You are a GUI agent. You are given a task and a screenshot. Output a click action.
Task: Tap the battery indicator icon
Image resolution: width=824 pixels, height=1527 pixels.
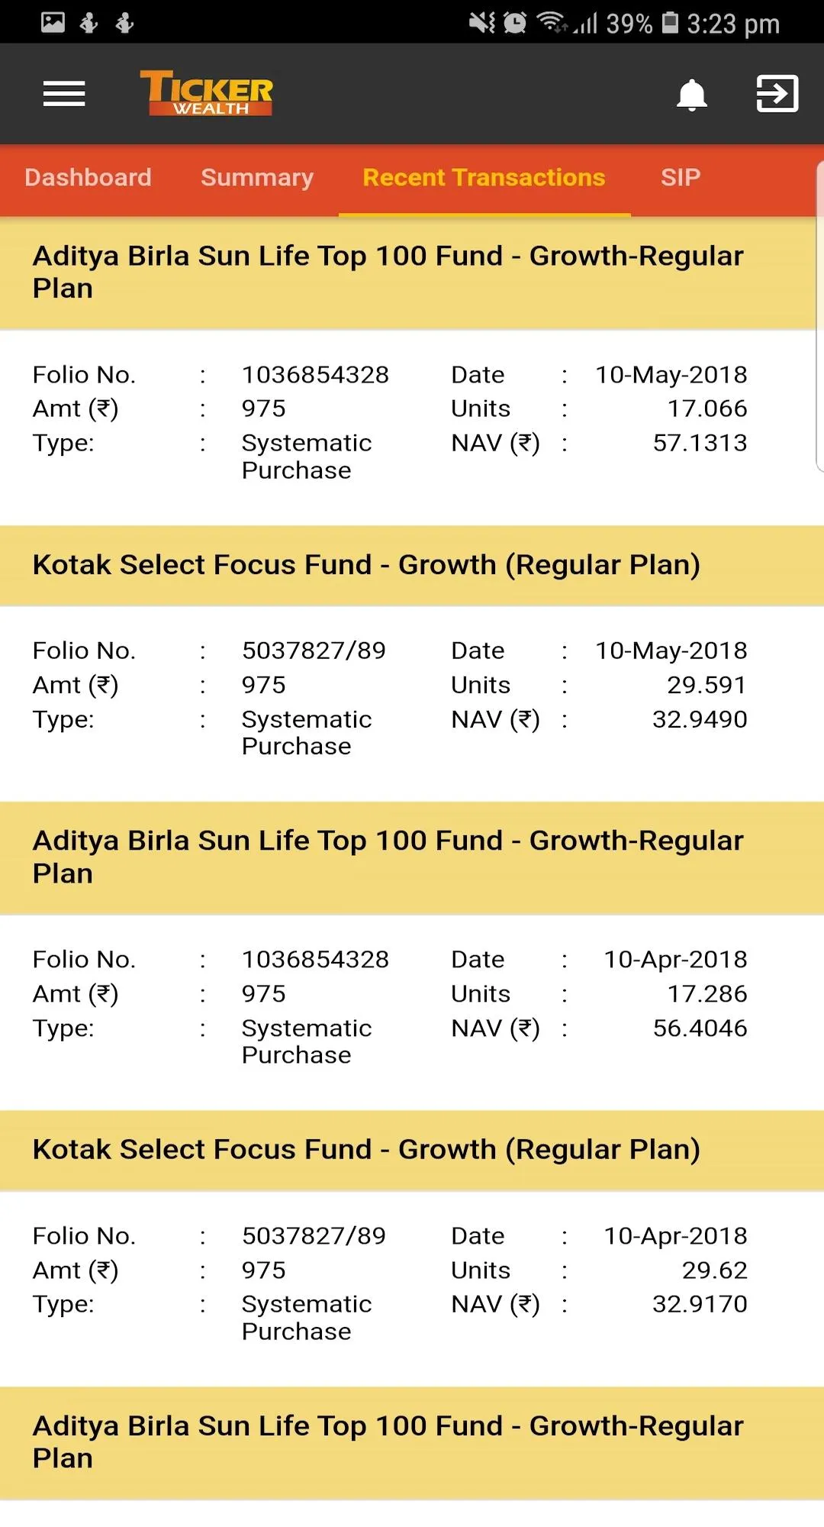pyautogui.click(x=670, y=23)
